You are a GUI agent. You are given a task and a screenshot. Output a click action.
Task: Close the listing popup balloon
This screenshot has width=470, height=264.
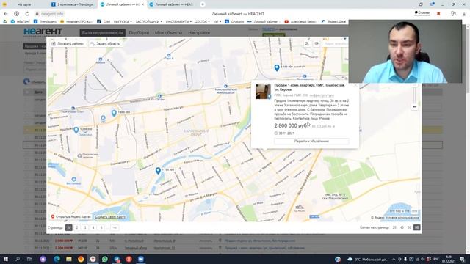click(x=355, y=85)
